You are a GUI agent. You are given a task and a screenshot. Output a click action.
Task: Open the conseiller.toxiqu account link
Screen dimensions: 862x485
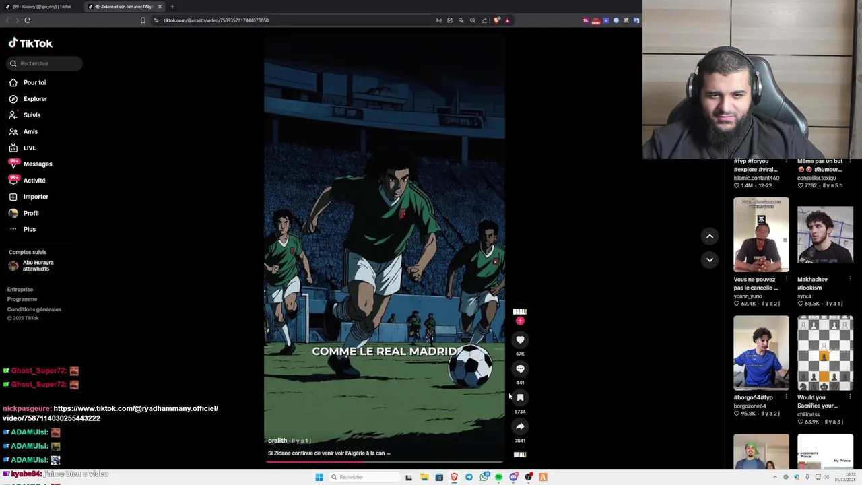click(817, 178)
